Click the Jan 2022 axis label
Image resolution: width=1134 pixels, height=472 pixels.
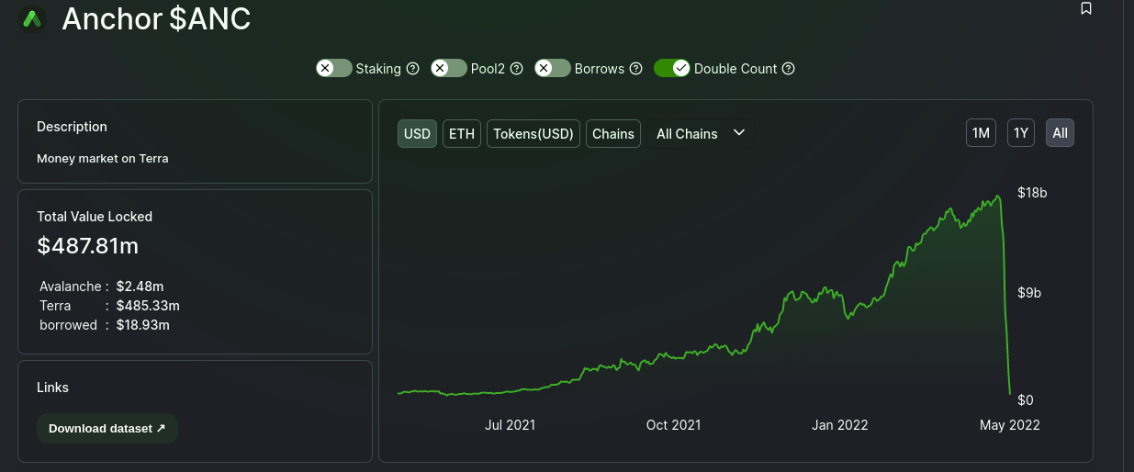(839, 425)
